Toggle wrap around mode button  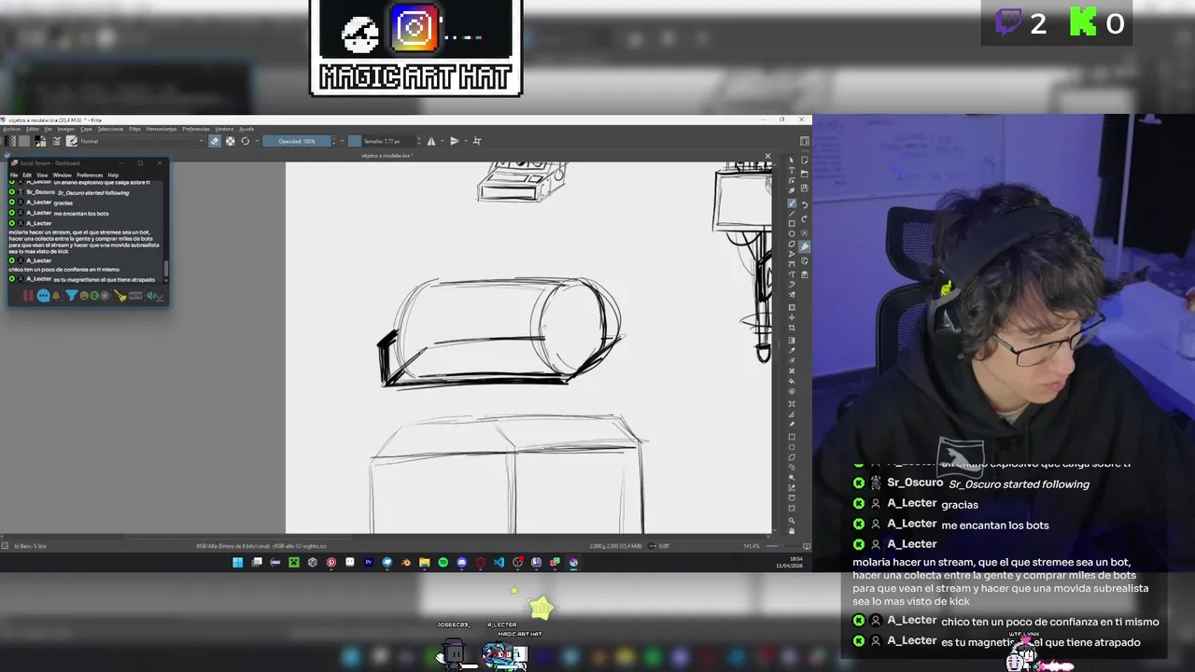pyautogui.click(x=478, y=141)
